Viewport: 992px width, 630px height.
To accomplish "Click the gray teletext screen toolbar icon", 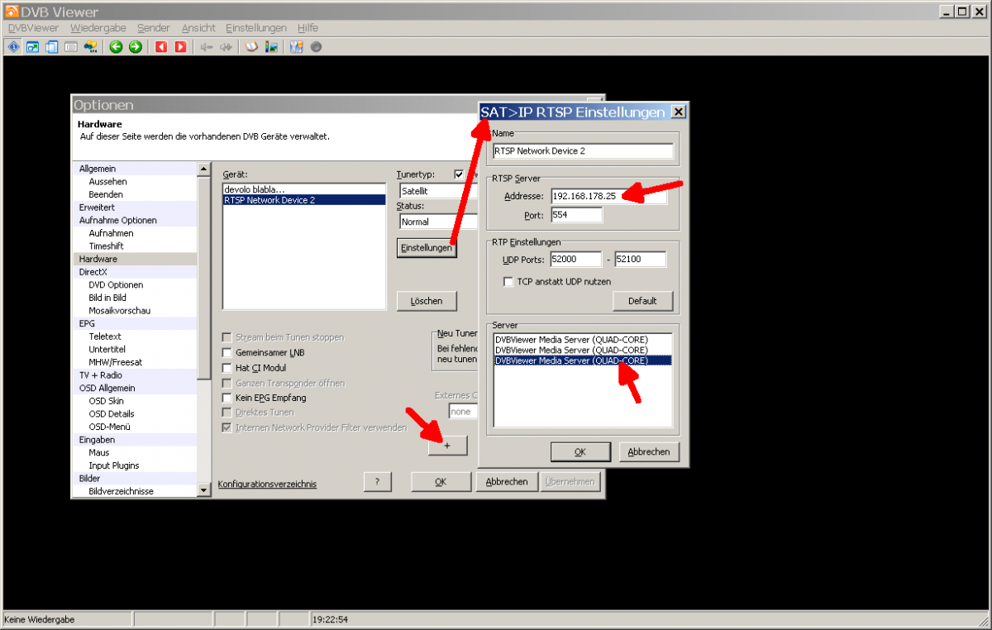I will coord(71,47).
